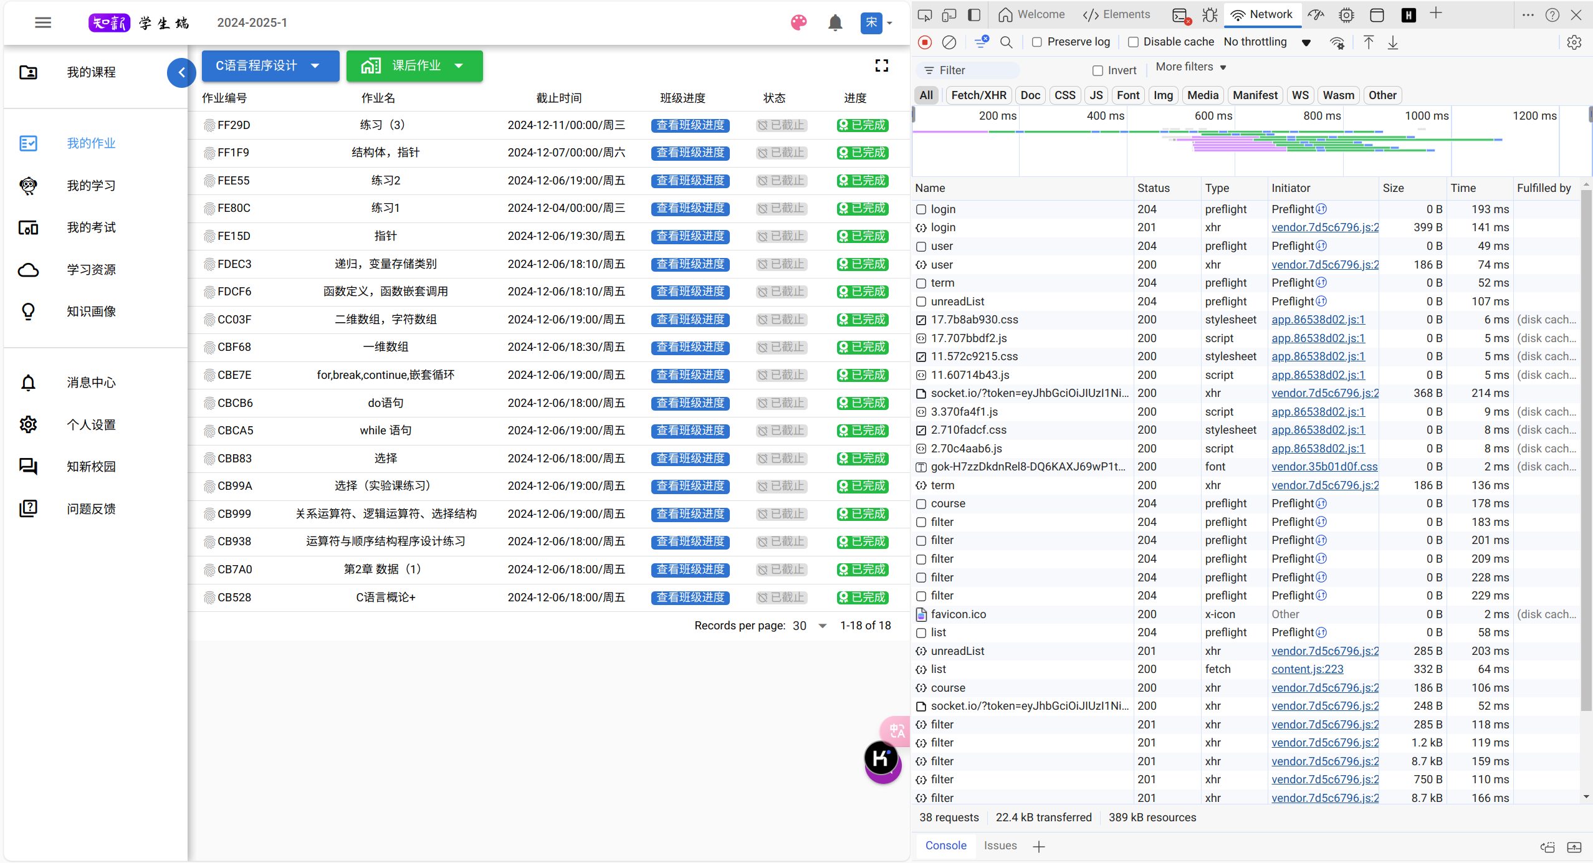Toggle the Disable cache checkbox in DevTools
Screen dimensions: 1593x863
pyautogui.click(x=1133, y=42)
